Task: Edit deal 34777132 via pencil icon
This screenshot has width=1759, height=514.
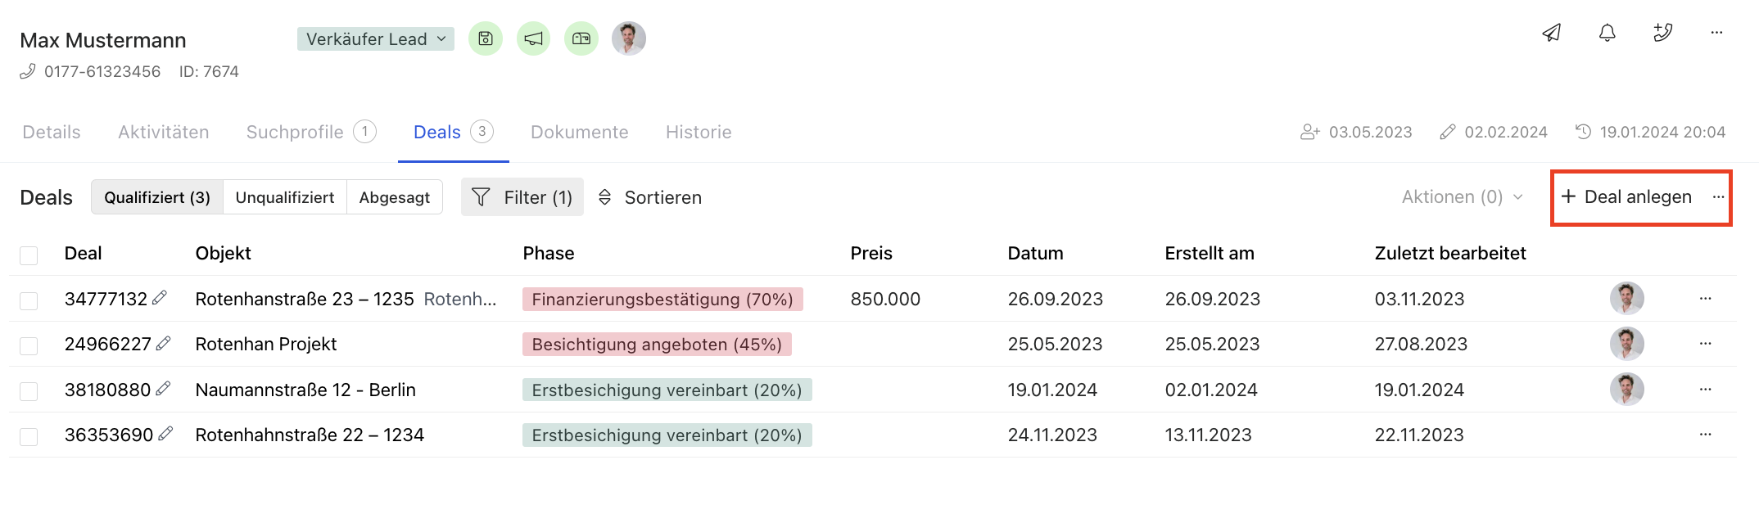Action: (x=160, y=298)
